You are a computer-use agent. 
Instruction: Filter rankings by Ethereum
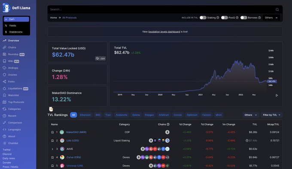85,115
